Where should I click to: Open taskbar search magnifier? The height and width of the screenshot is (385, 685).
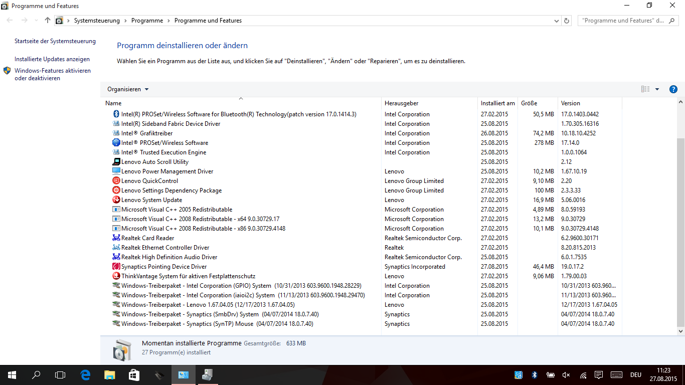(x=36, y=374)
